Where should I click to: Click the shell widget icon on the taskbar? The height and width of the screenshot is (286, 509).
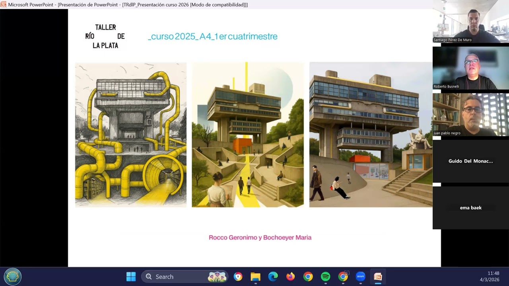pos(13,276)
